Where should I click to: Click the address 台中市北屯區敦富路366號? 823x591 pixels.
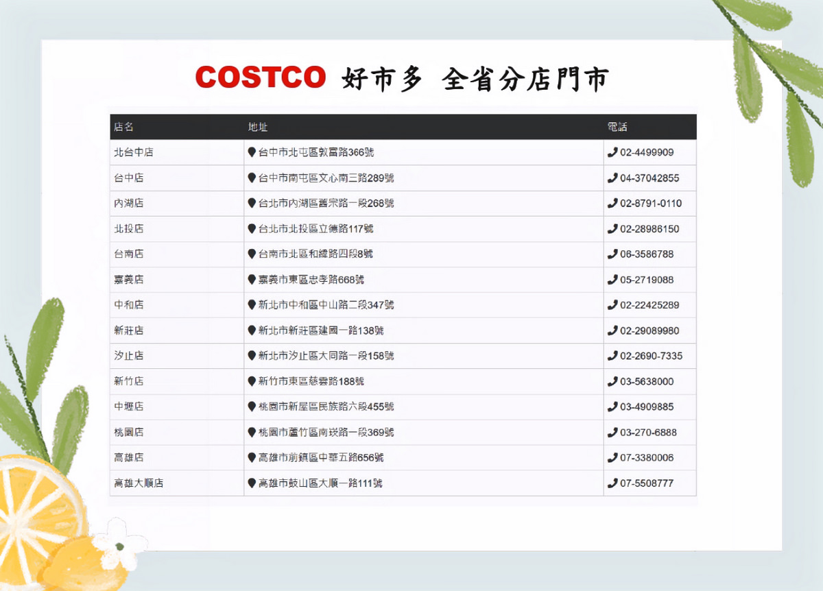[316, 152]
